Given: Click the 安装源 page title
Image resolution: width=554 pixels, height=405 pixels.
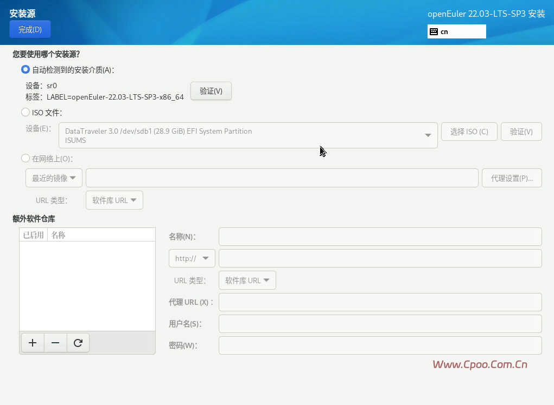Looking at the screenshot, I should coord(22,14).
